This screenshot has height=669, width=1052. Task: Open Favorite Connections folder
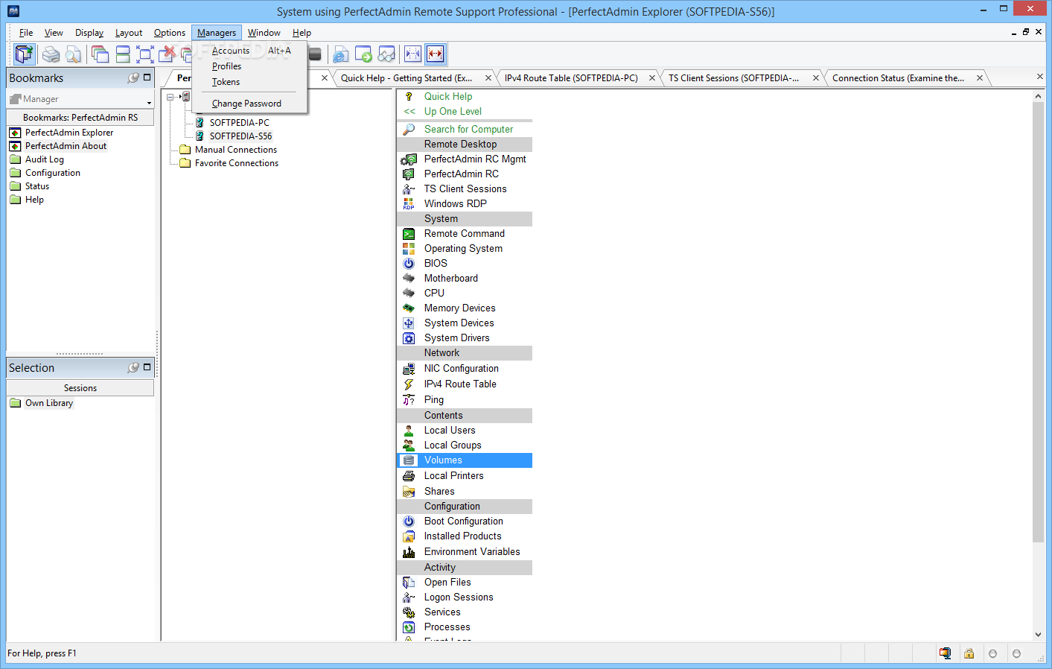(x=237, y=163)
